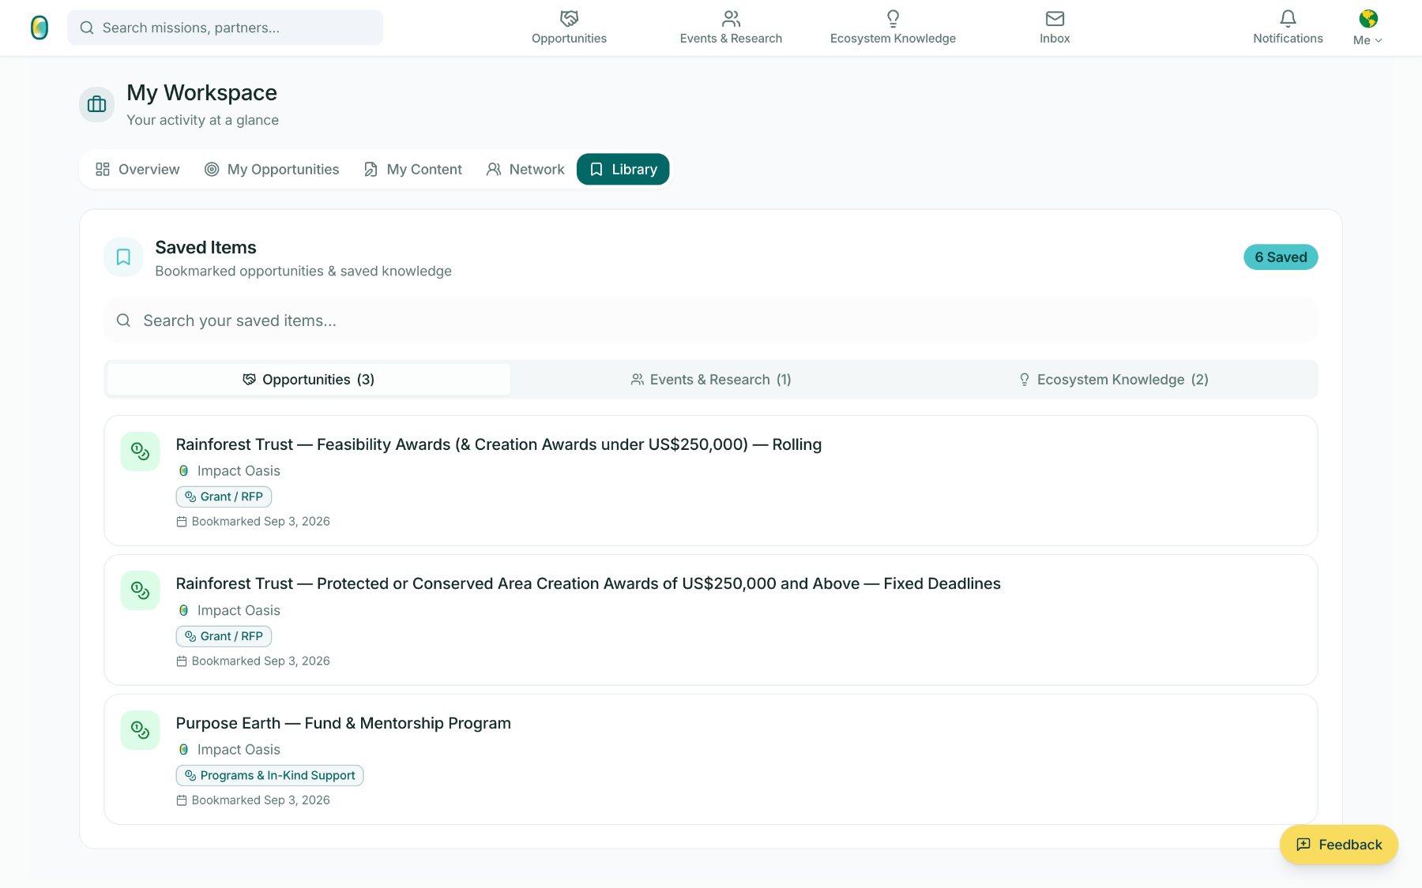This screenshot has width=1422, height=888.
Task: Click the My Workspace briefcase icon
Action: [96, 104]
